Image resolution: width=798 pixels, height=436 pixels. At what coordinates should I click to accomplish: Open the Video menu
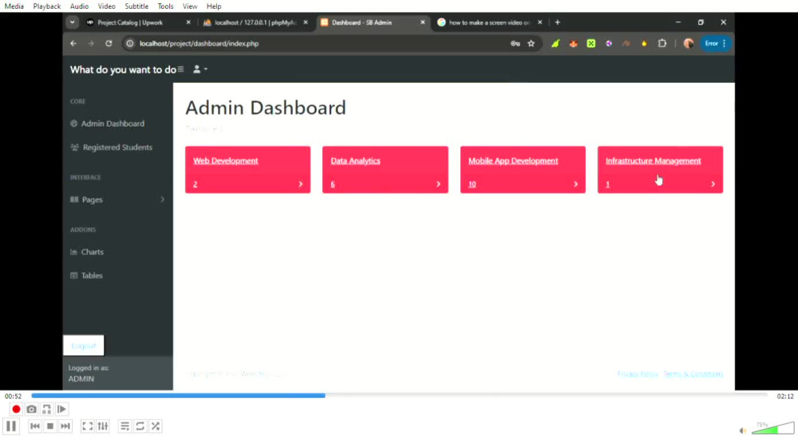(106, 6)
